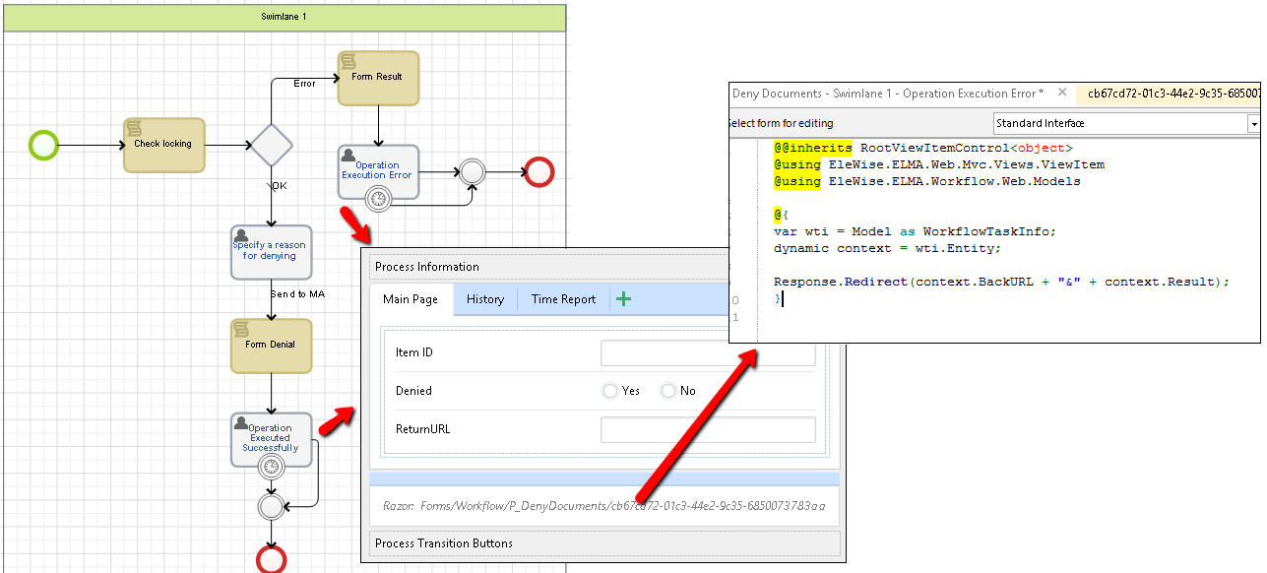The width and height of the screenshot is (1267, 573).
Task: Open the Time Report tab
Action: [x=563, y=299]
